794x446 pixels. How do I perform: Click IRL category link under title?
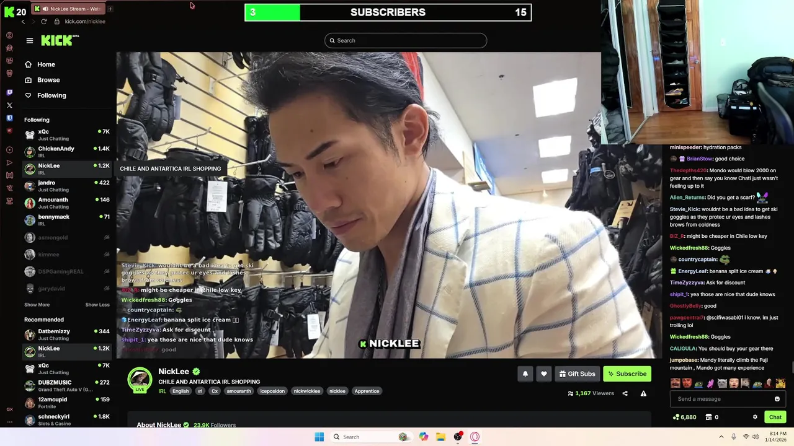pos(162,391)
